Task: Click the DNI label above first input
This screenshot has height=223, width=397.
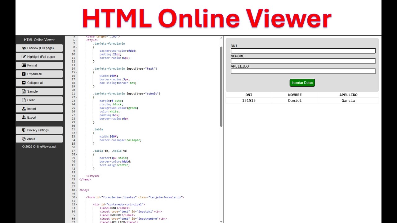Action: 234,46
